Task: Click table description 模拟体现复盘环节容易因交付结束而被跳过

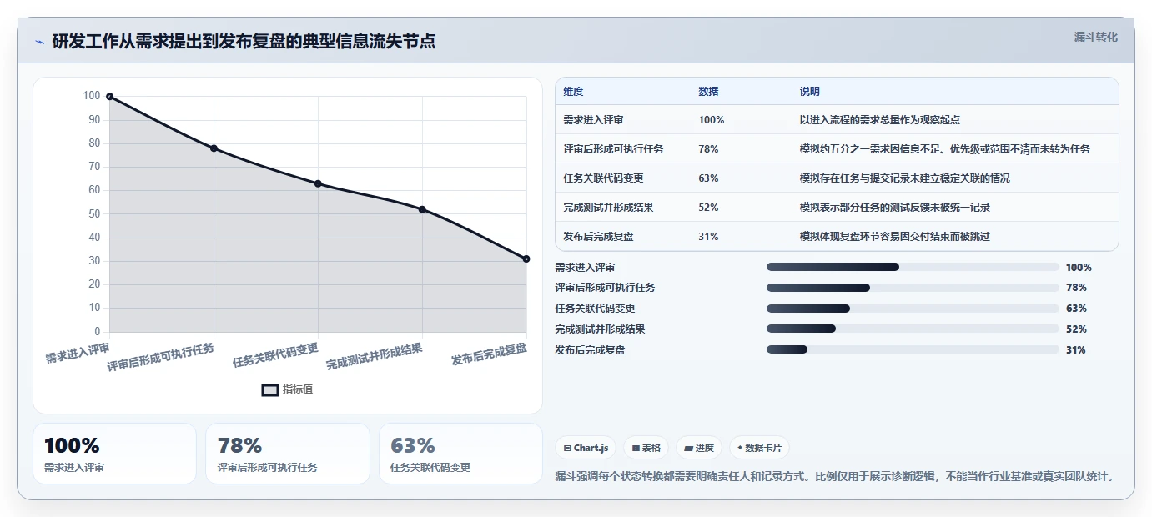Action: click(894, 237)
